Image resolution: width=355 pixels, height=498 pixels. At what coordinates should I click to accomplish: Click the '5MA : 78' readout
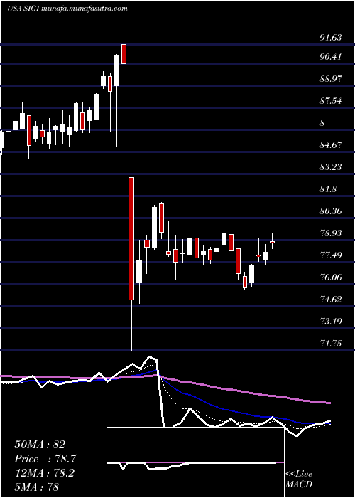(36, 487)
